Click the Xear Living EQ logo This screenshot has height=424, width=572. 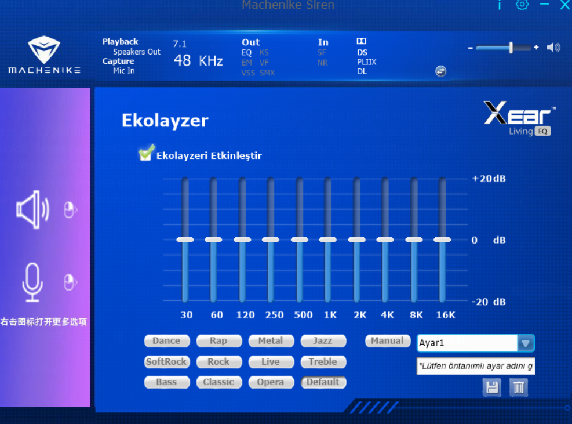tap(520, 118)
